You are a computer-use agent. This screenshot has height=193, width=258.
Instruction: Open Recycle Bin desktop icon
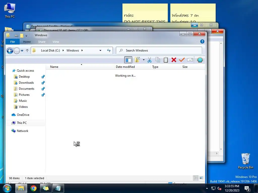click(x=245, y=161)
